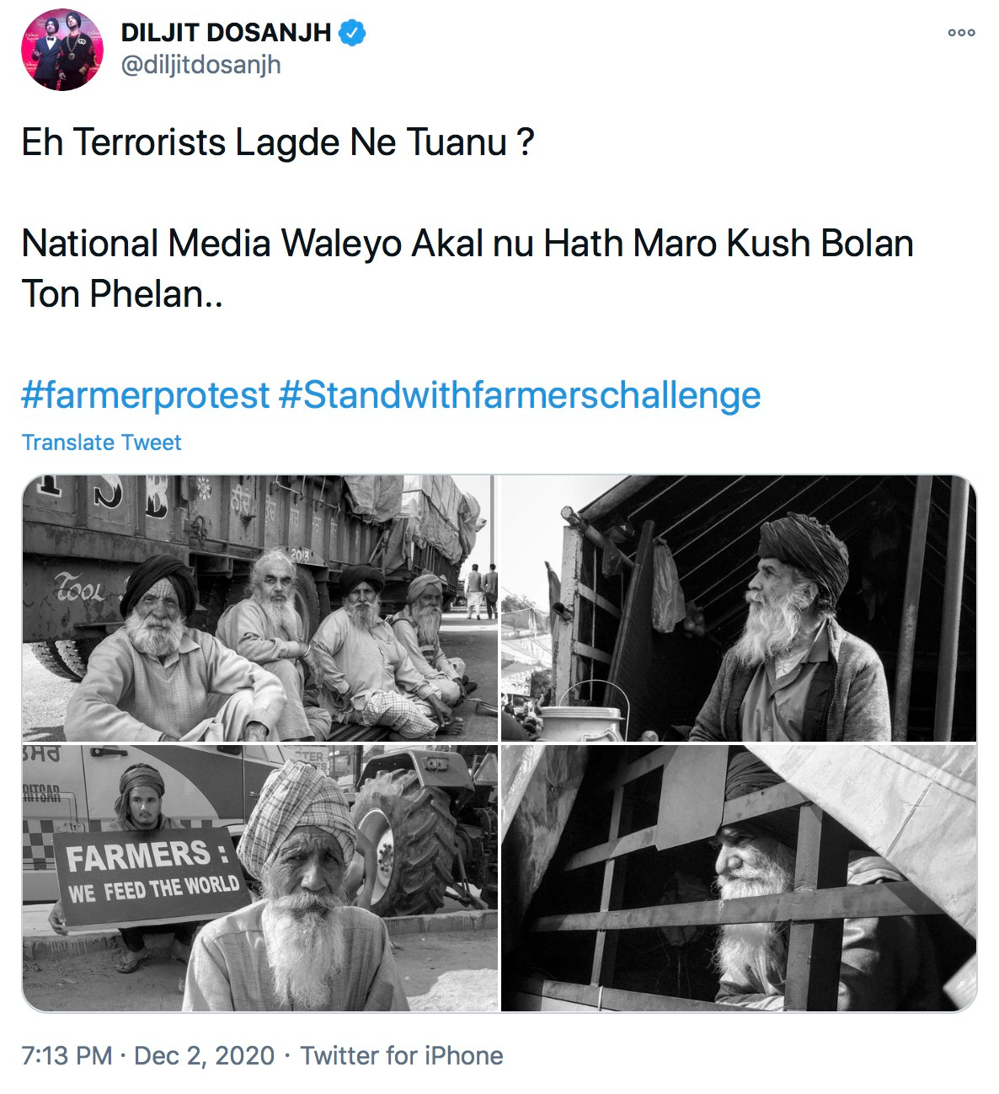The width and height of the screenshot is (999, 1094).
Task: Open photo with 'FARMERS: WE FEED THE WORLD' sign
Action: [259, 878]
